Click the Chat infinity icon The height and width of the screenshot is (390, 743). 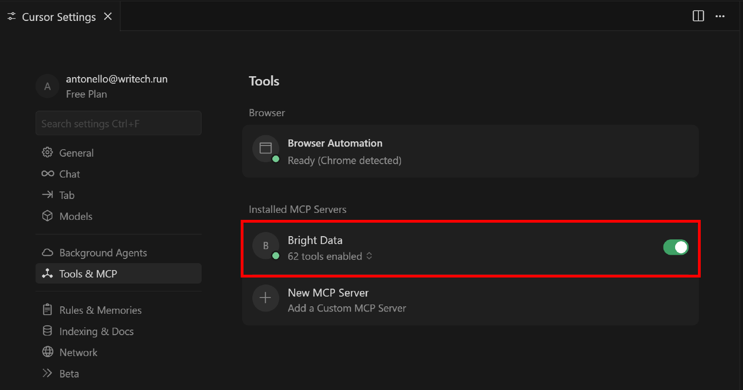pyautogui.click(x=47, y=174)
